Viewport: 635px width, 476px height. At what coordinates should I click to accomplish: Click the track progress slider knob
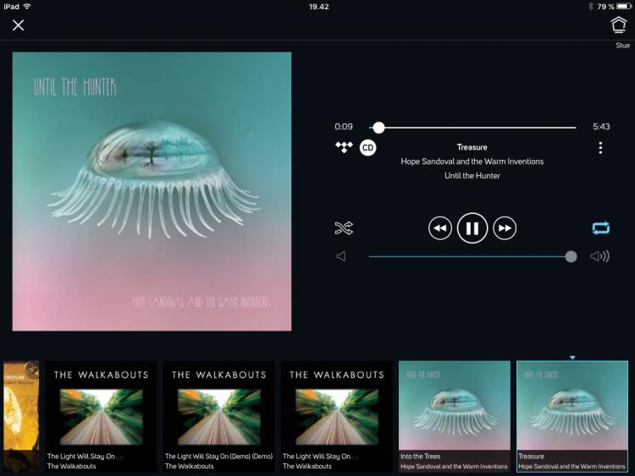pyautogui.click(x=378, y=128)
